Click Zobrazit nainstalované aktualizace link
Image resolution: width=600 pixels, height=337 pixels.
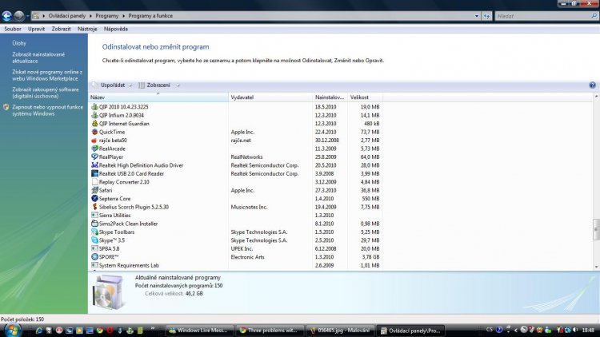[x=38, y=57]
